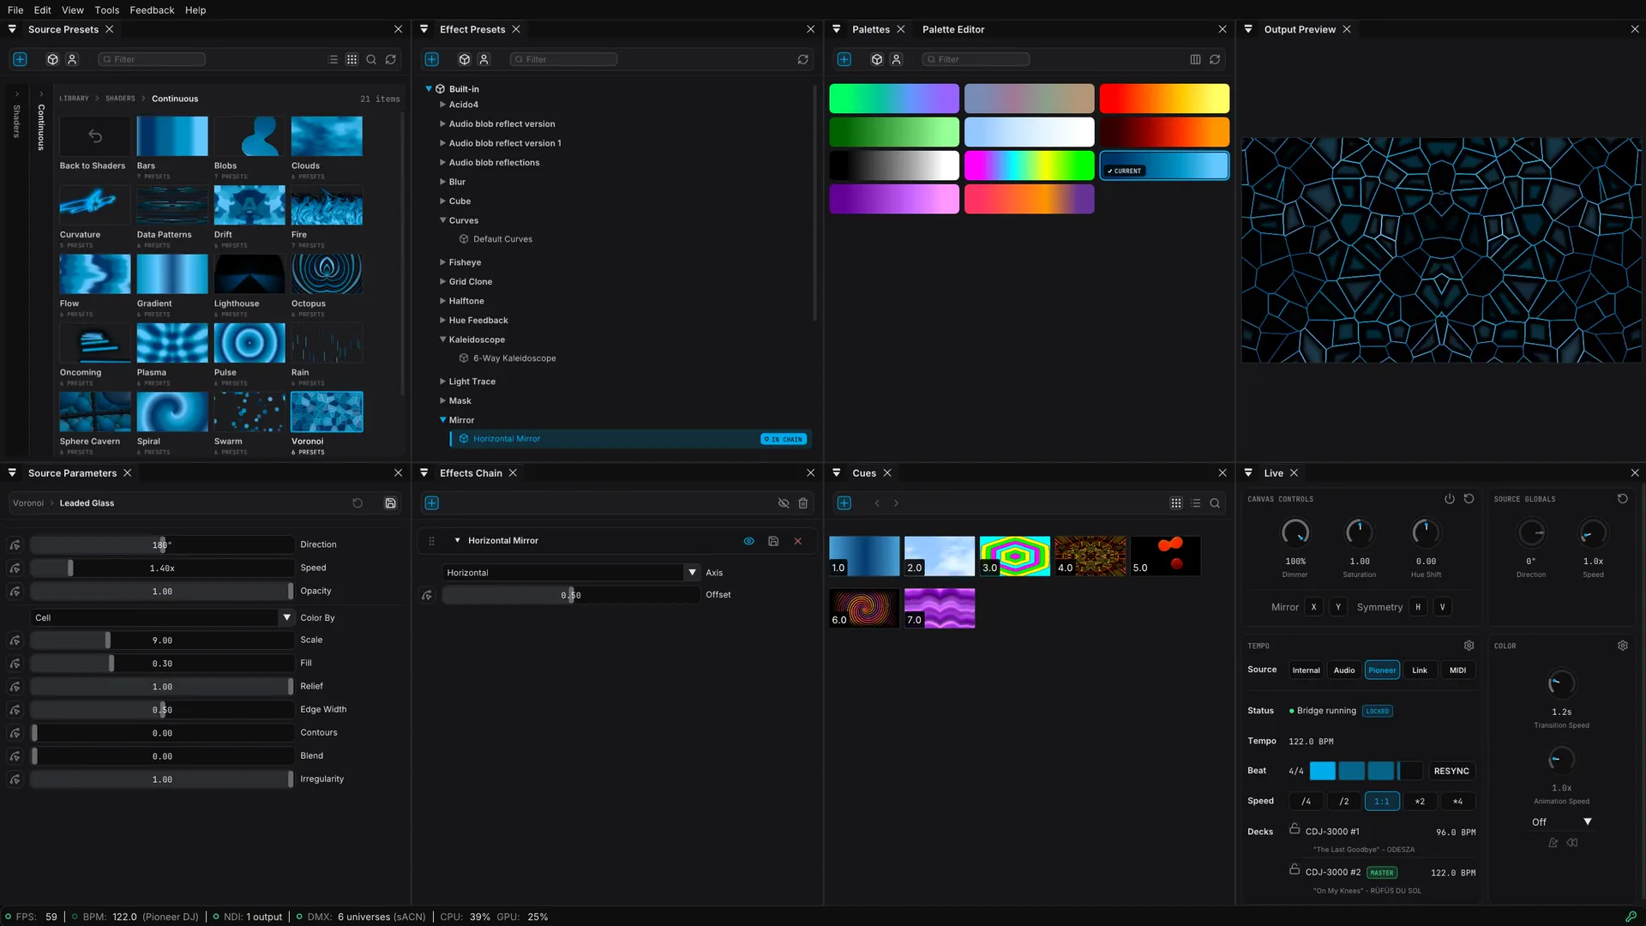Refresh the Palettes panel
1646x926 pixels.
click(1215, 59)
